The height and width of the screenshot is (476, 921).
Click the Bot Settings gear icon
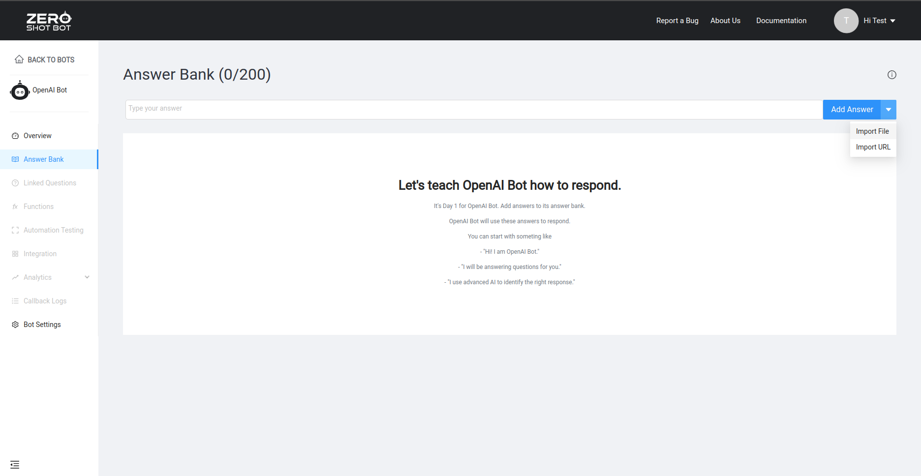pyautogui.click(x=15, y=325)
